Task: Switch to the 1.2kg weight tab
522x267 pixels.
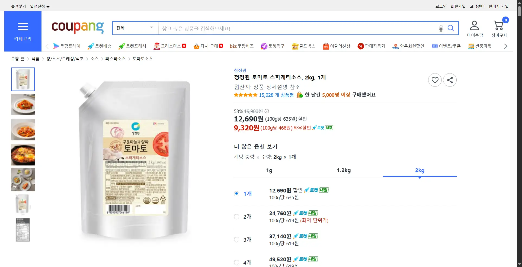Action: click(x=344, y=171)
